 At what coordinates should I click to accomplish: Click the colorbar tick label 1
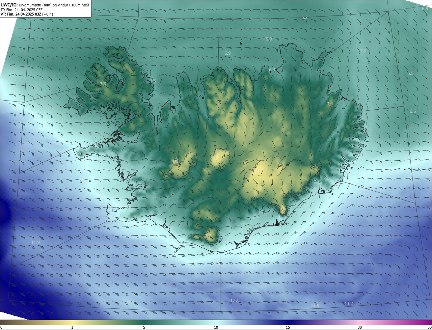(x=72, y=327)
